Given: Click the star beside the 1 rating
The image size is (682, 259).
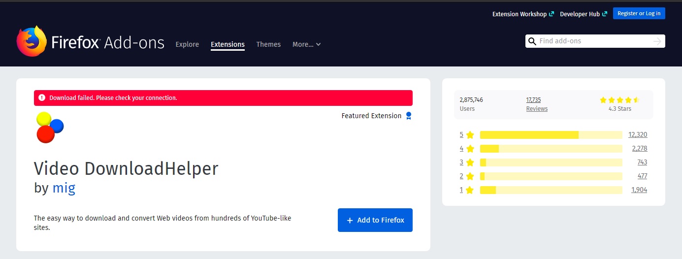Looking at the screenshot, I should (x=470, y=190).
